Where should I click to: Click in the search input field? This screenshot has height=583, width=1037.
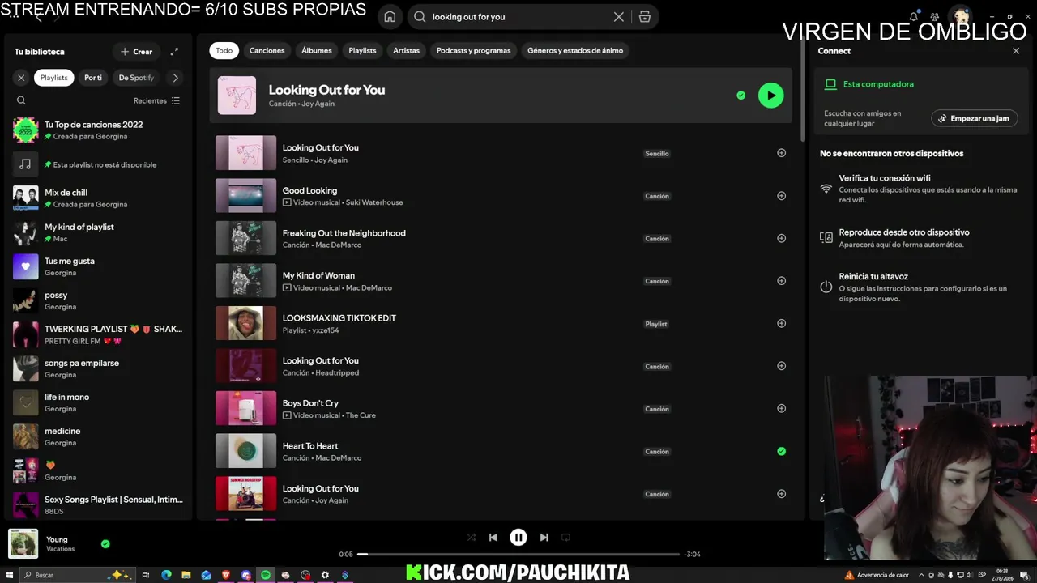pyautogui.click(x=518, y=16)
